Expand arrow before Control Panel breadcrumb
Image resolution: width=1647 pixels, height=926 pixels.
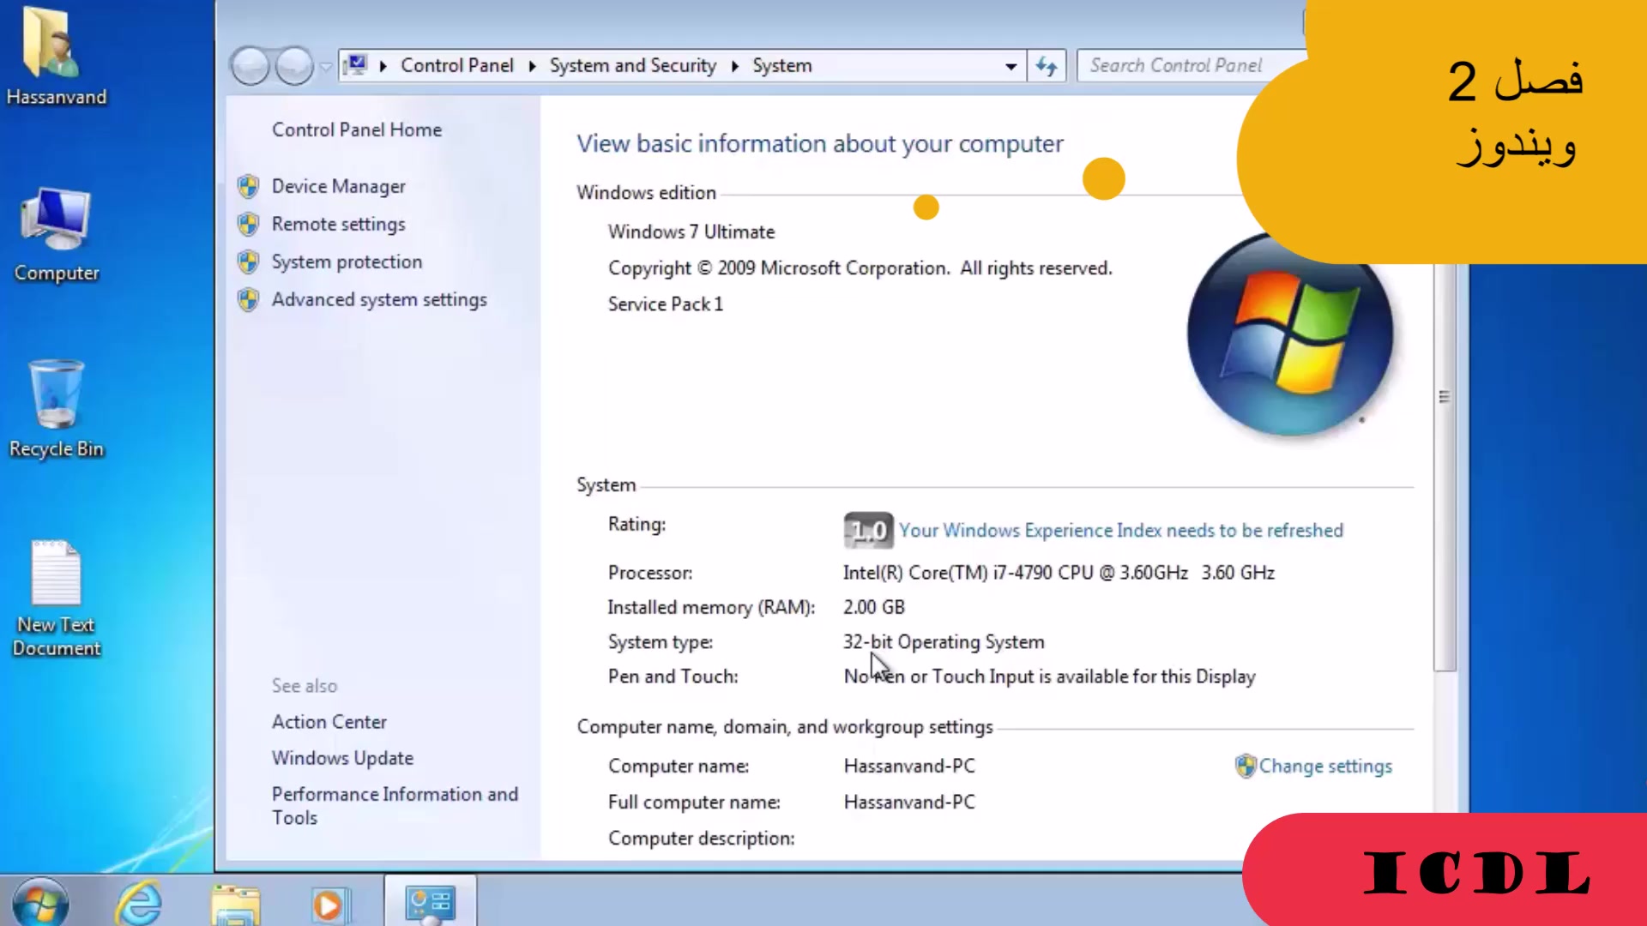[x=383, y=66]
